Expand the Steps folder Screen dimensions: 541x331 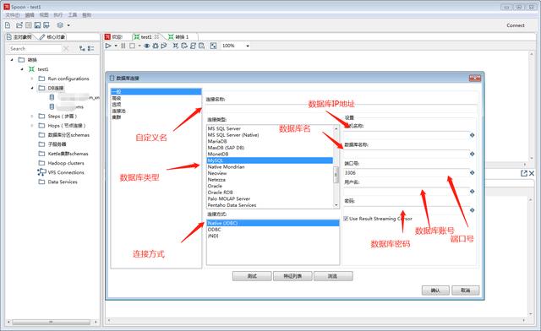[32, 117]
